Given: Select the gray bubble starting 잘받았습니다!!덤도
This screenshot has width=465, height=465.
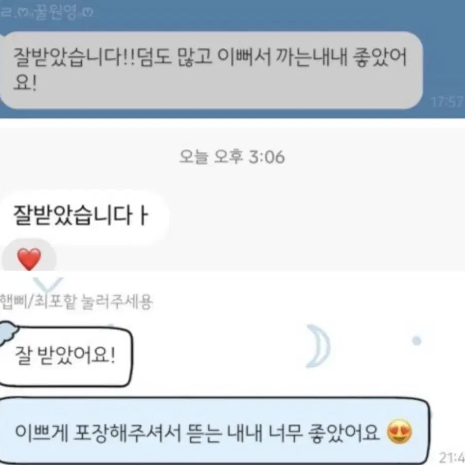Looking at the screenshot, I should 211,70.
